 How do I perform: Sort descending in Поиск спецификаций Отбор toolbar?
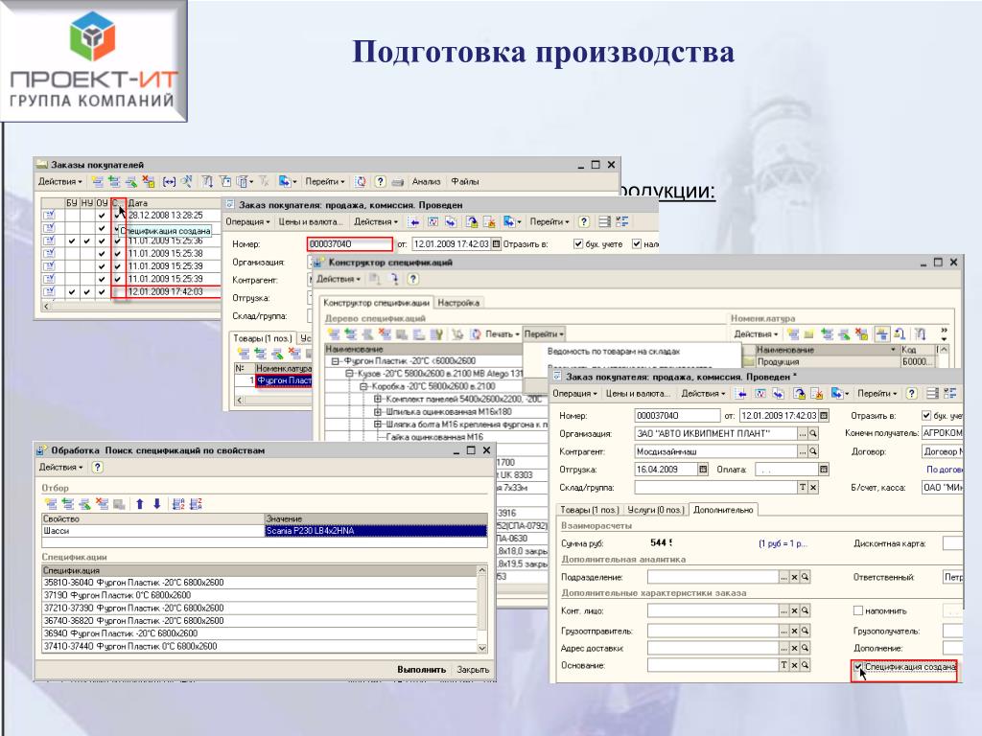(196, 504)
